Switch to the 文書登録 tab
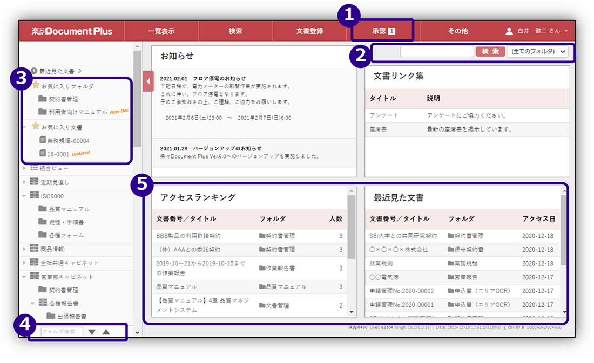The image size is (594, 363). [x=309, y=31]
